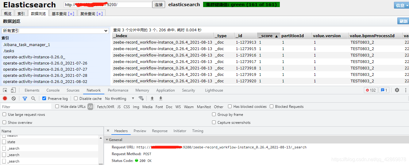This screenshot has width=409, height=165.
Task: Enable Group by frame
Action: (x=214, y=114)
